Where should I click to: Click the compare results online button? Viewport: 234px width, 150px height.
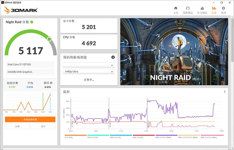tap(30, 119)
